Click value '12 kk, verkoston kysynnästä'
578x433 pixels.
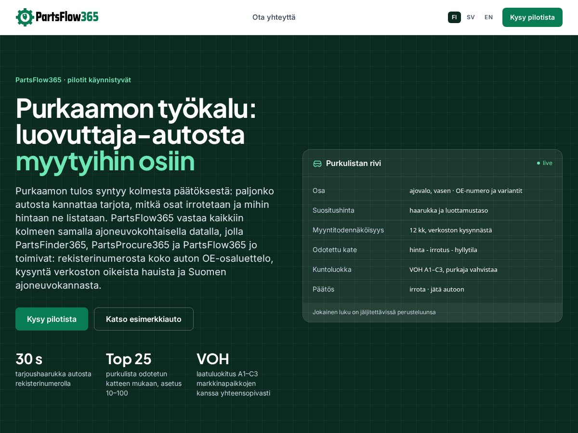click(451, 230)
